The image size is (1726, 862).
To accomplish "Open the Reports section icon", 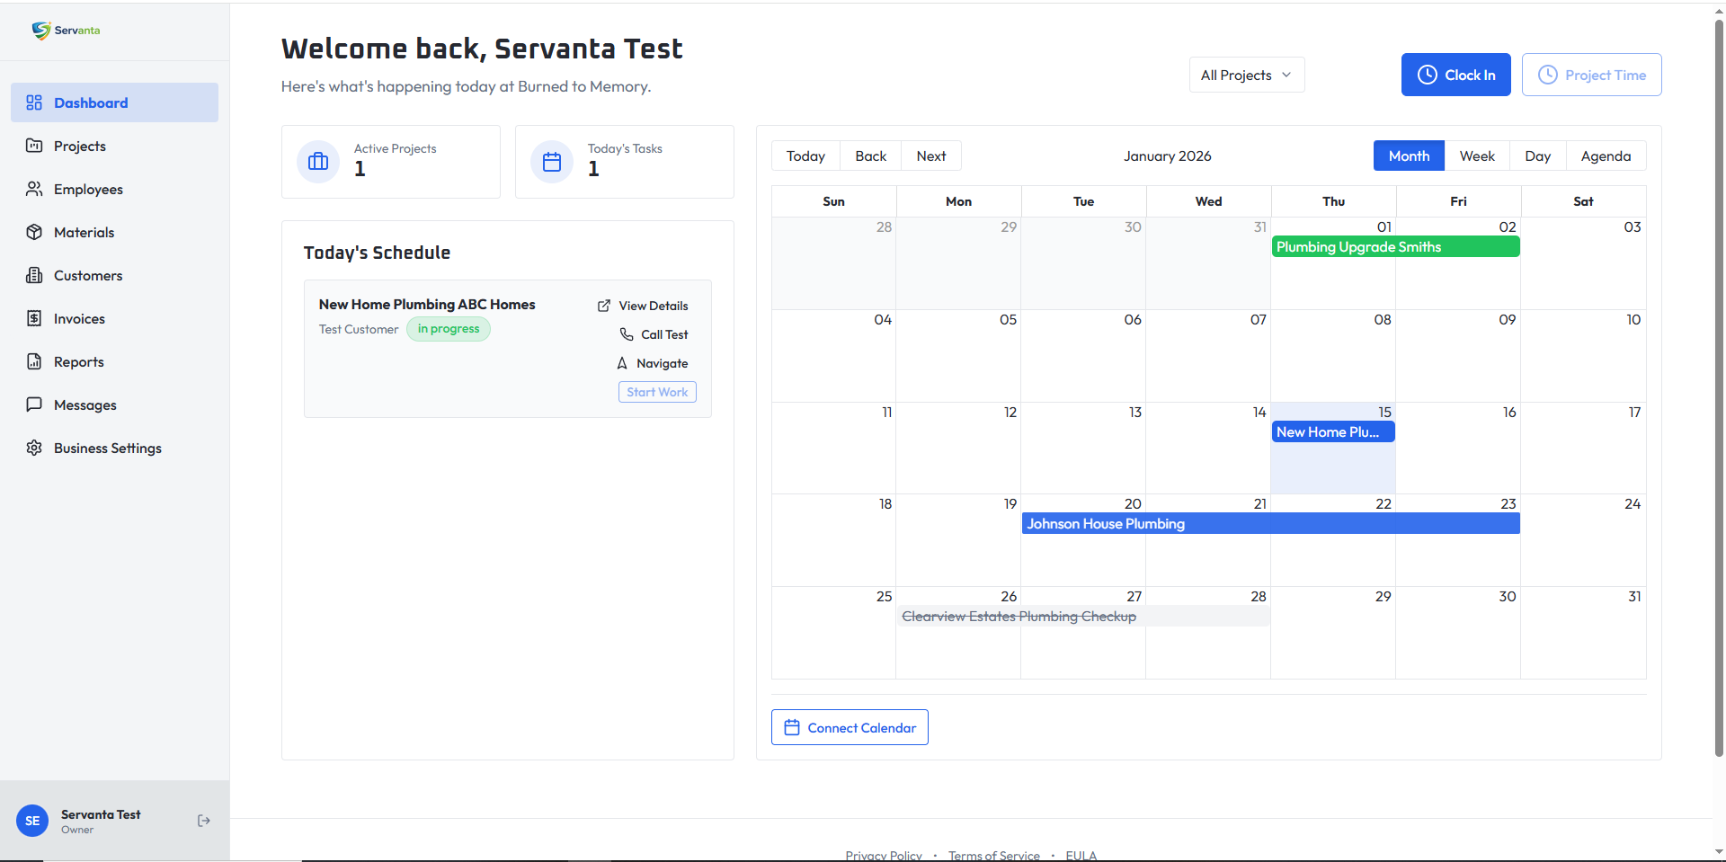I will (34, 361).
